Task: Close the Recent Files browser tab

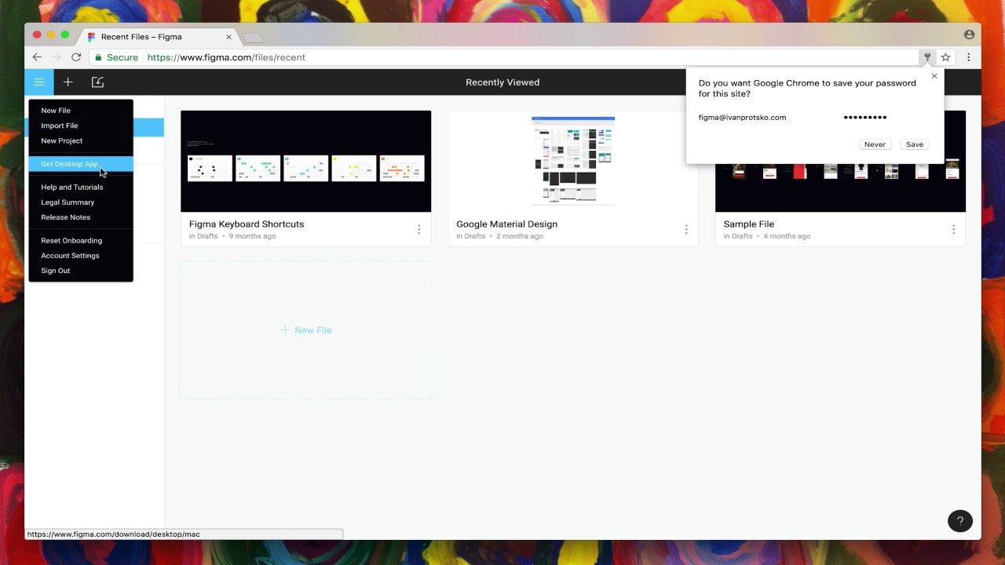Action: (229, 37)
